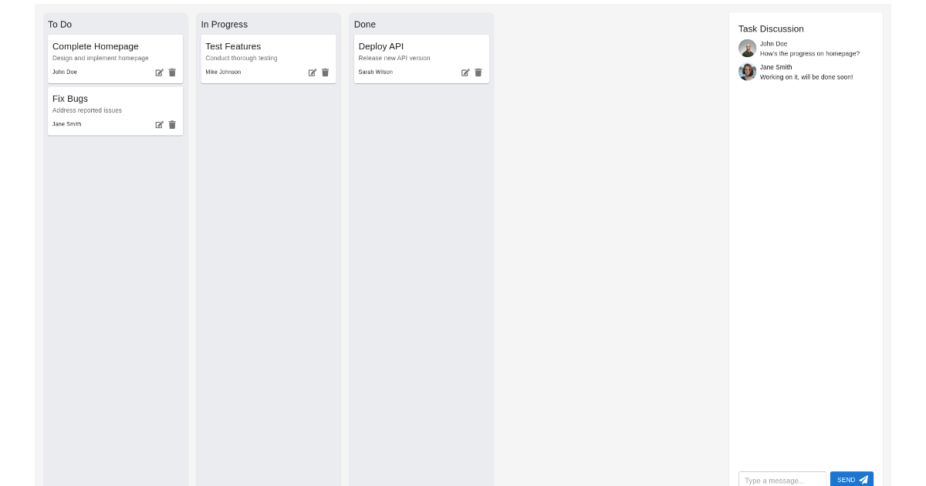Click the trash icon on Complete Homepage card
926x486 pixels.
click(172, 73)
